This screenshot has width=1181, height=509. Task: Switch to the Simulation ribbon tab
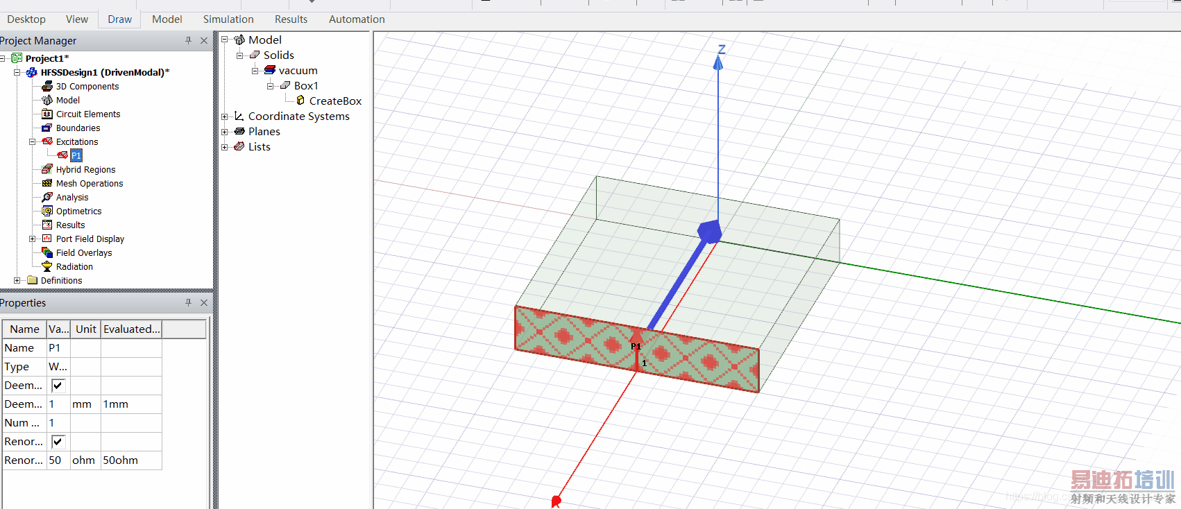(228, 19)
